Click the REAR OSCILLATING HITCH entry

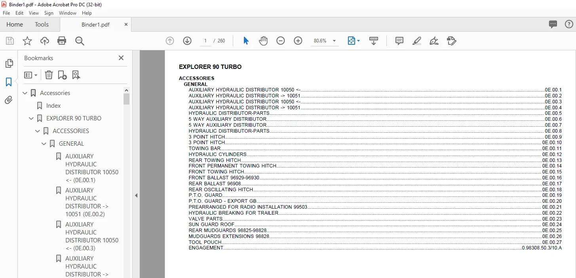click(375, 189)
